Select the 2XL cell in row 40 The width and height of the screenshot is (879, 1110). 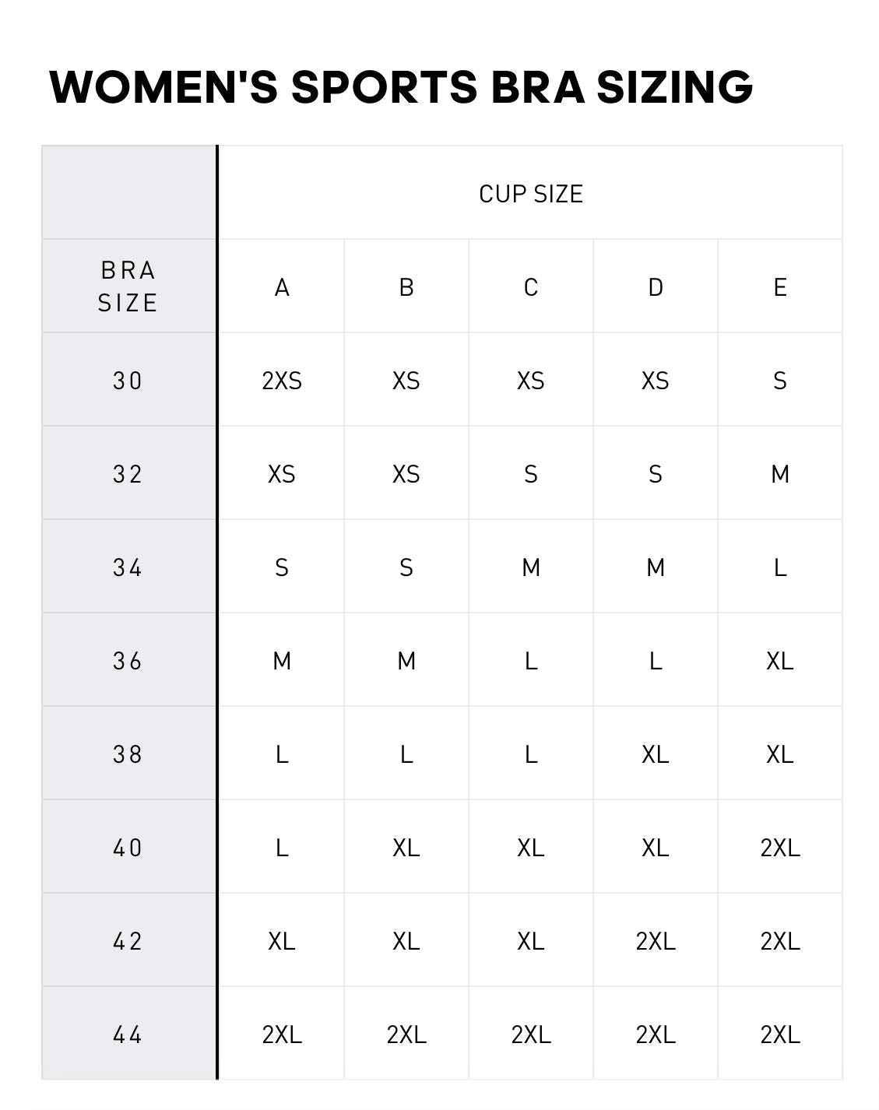780,848
